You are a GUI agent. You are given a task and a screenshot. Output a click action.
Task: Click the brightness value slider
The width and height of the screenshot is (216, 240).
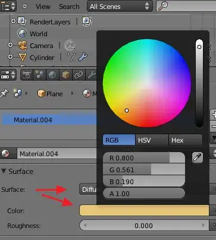(x=199, y=83)
